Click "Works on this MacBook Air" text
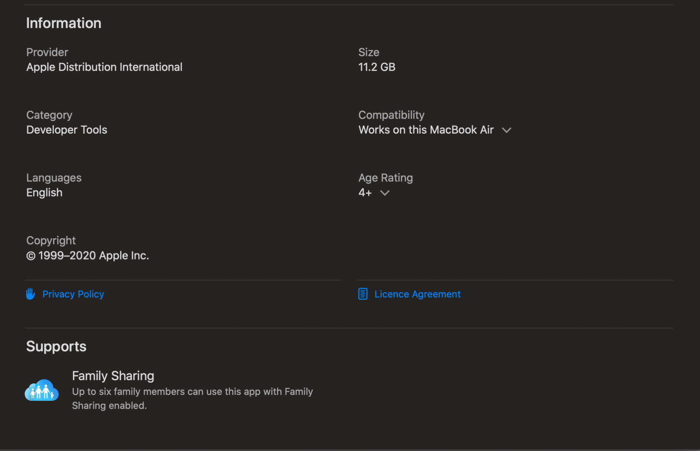Viewport: 700px width, 451px height. coord(426,130)
